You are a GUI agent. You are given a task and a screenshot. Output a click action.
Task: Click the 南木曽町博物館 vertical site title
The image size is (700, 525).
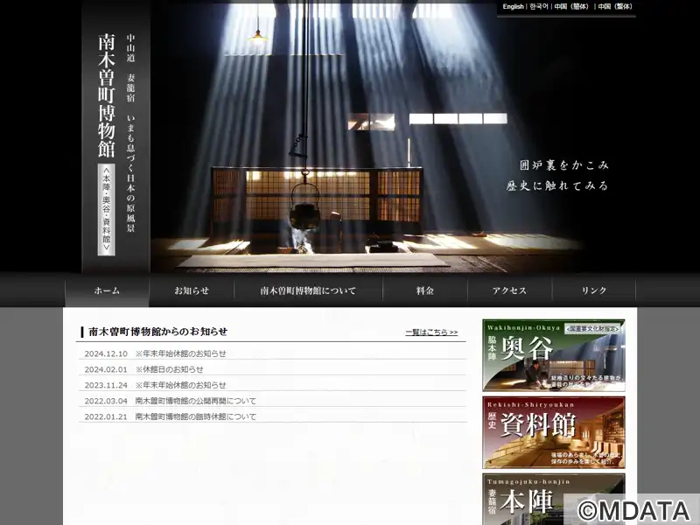click(107, 95)
